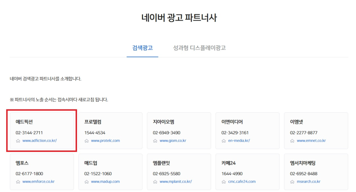Screen dimensions: 356x192
Task: Click the phone number 02-6949-3490
Action: (x=167, y=133)
